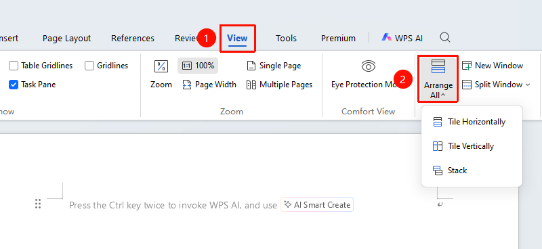Check the Gridlines option
This screenshot has width=542, height=249.
pyautogui.click(x=89, y=66)
